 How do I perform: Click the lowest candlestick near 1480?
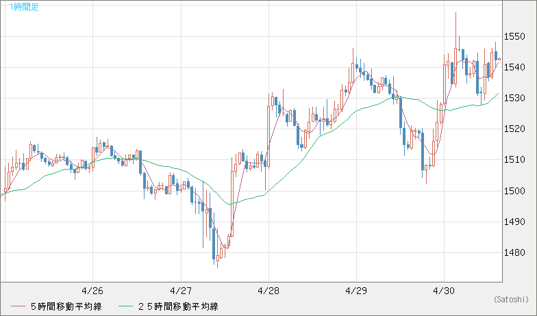[217, 259]
